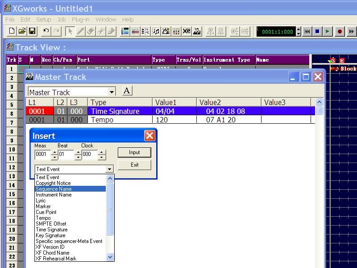
Task: Close the Insert dialog
Action: click(x=149, y=136)
